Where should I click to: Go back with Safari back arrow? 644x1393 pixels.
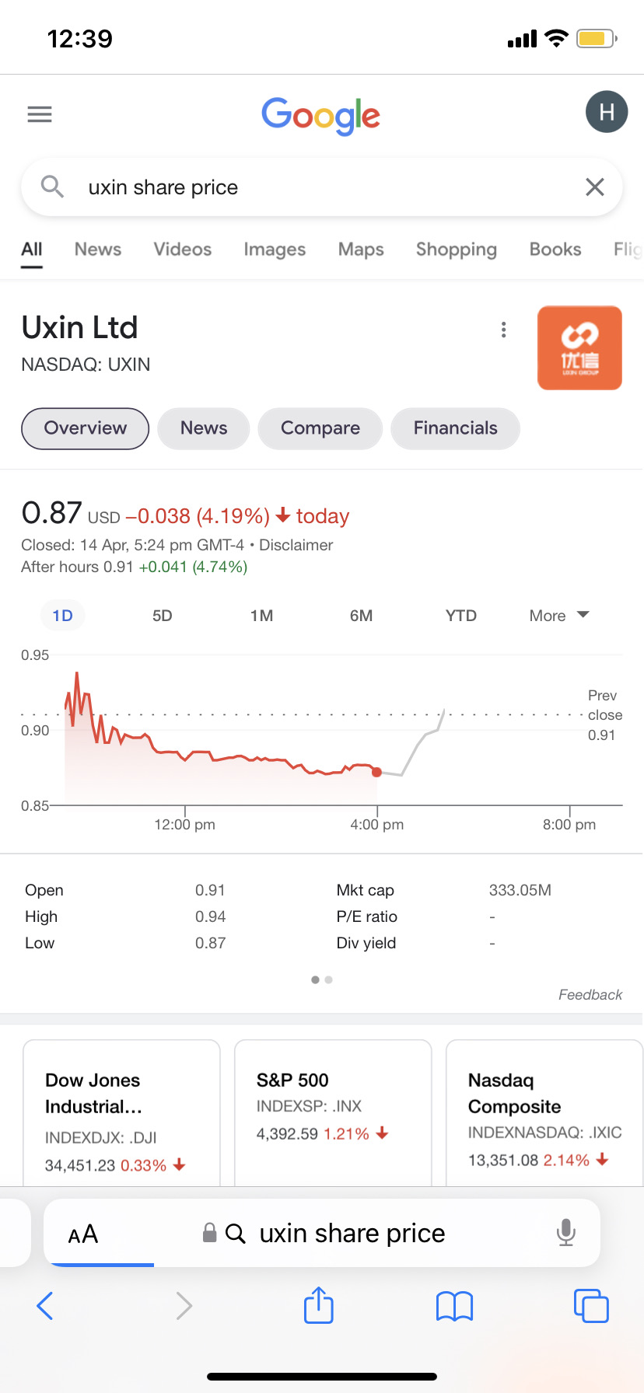(45, 1306)
